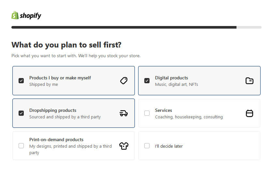Image resolution: width=272 pixels, height=173 pixels.
Task: Tick the I'll decide later checkbox
Action: (x=147, y=146)
